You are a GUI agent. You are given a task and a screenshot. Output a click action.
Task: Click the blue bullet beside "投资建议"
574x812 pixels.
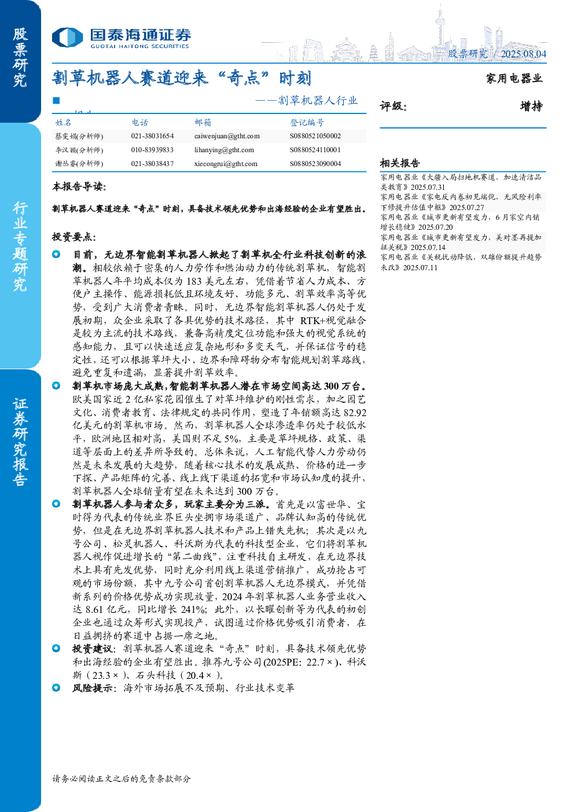(x=56, y=648)
